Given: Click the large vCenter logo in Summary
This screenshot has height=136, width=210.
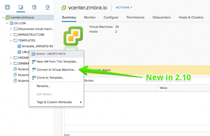Looking at the screenshot, I should [x=73, y=36].
